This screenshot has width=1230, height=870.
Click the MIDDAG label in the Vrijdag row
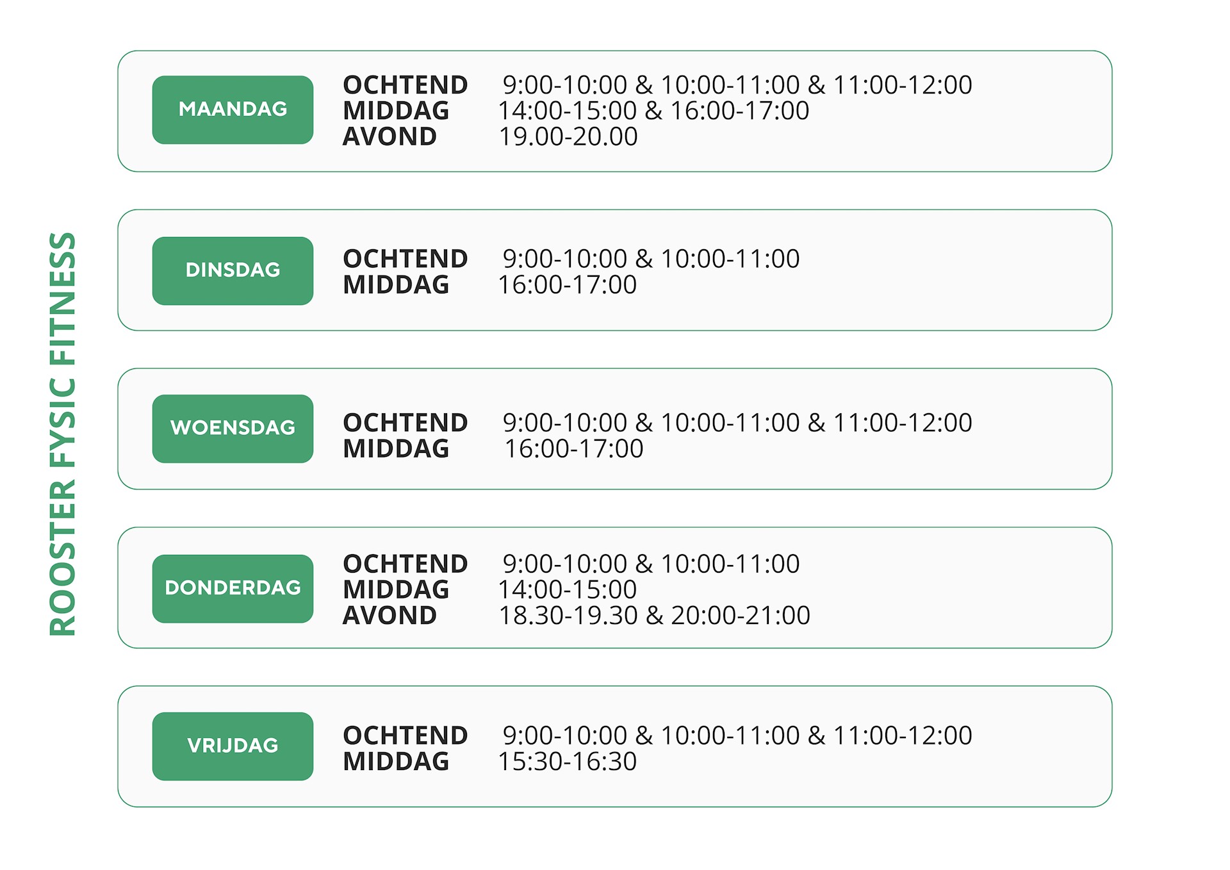[396, 761]
